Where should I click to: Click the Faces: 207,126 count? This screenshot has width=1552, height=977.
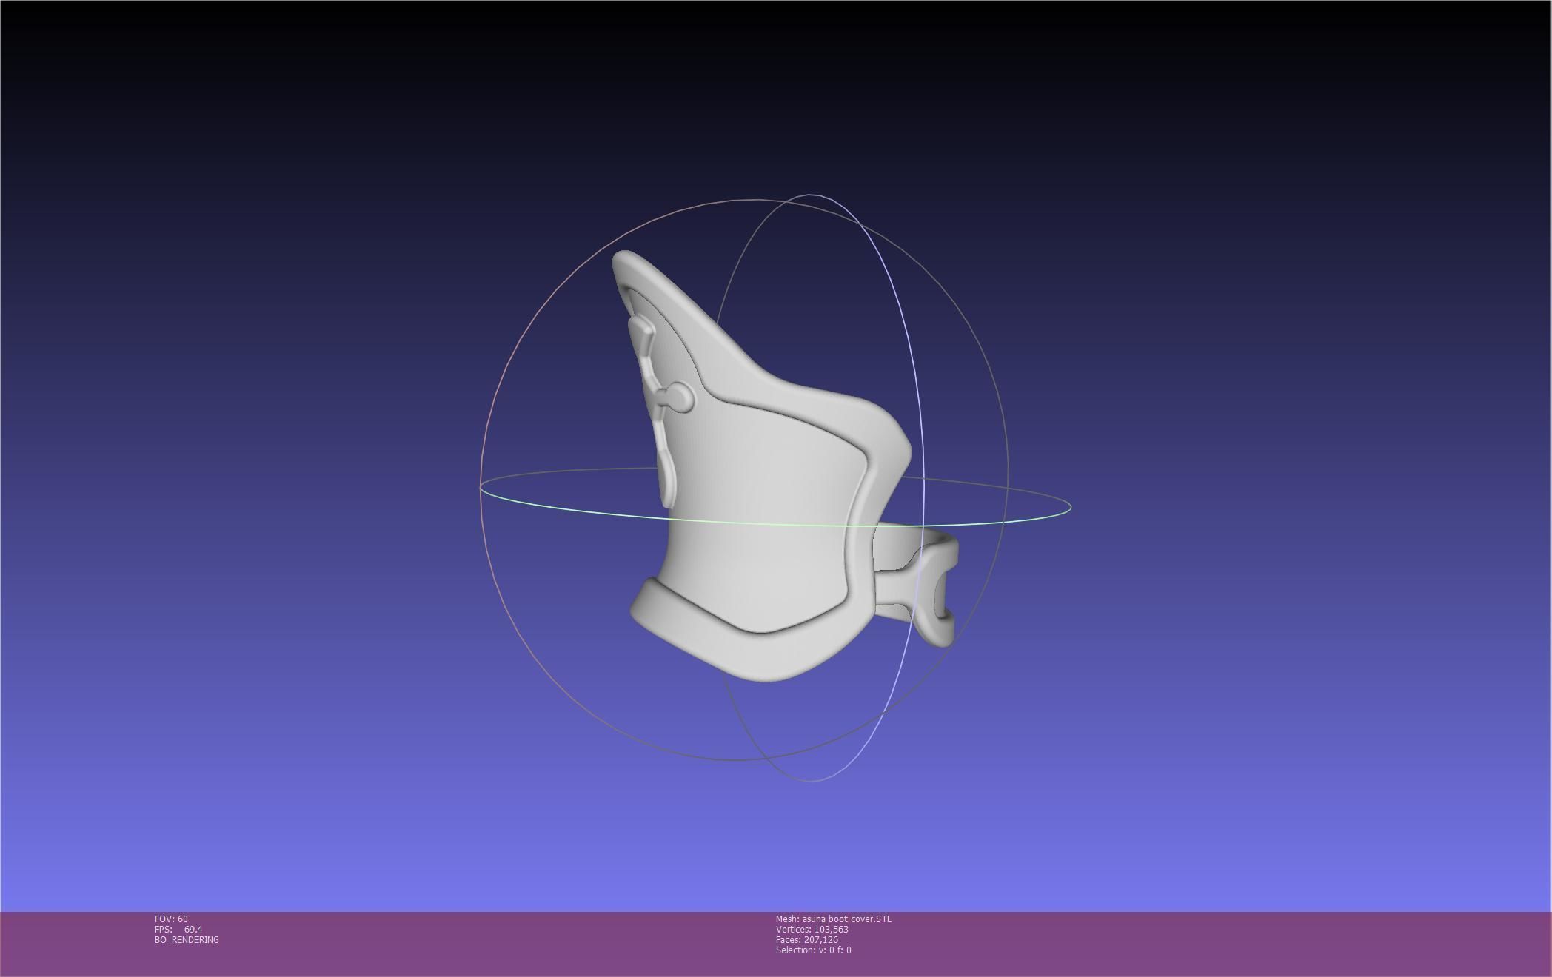pos(807,939)
